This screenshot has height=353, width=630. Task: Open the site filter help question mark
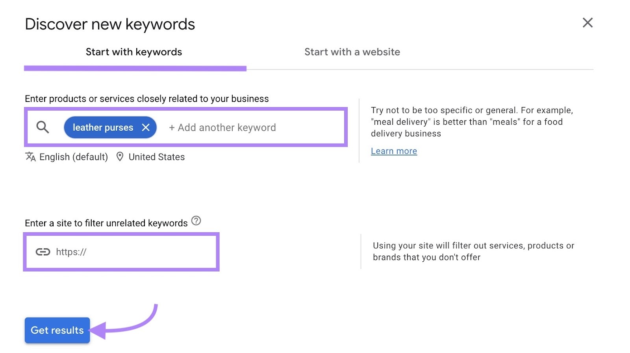197,222
